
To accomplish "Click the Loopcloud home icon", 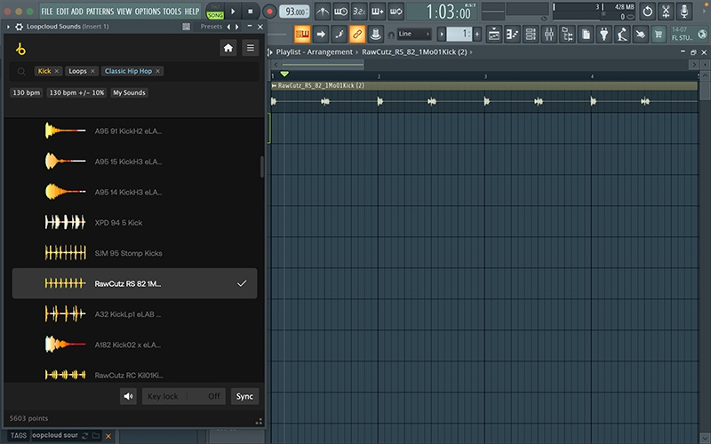I will 228,48.
